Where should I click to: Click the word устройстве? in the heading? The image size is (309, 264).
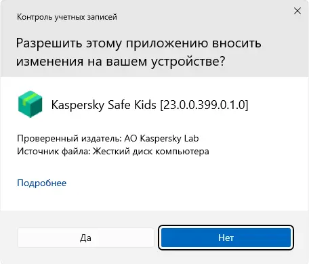pos(188,62)
